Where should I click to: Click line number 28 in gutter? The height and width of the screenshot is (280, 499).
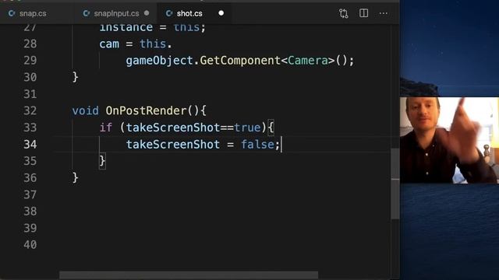tap(30, 44)
